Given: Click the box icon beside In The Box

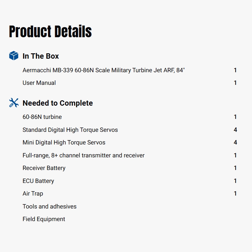Looking at the screenshot, I should tap(14, 56).
